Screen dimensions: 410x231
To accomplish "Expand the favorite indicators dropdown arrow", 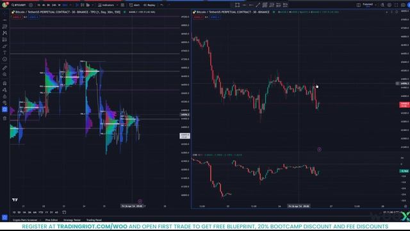I will pos(117,5).
